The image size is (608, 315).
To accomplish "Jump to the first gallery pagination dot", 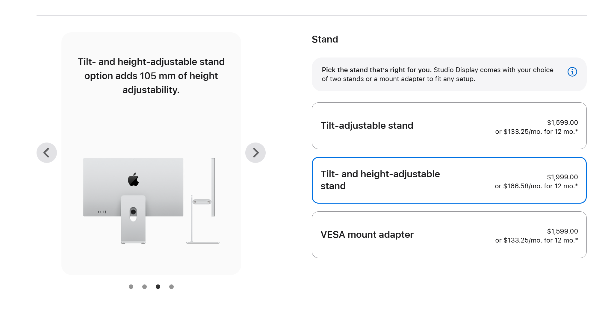I will 131,287.
